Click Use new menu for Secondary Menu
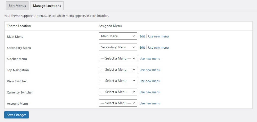This screenshot has width=257, height=122. click(x=158, y=48)
